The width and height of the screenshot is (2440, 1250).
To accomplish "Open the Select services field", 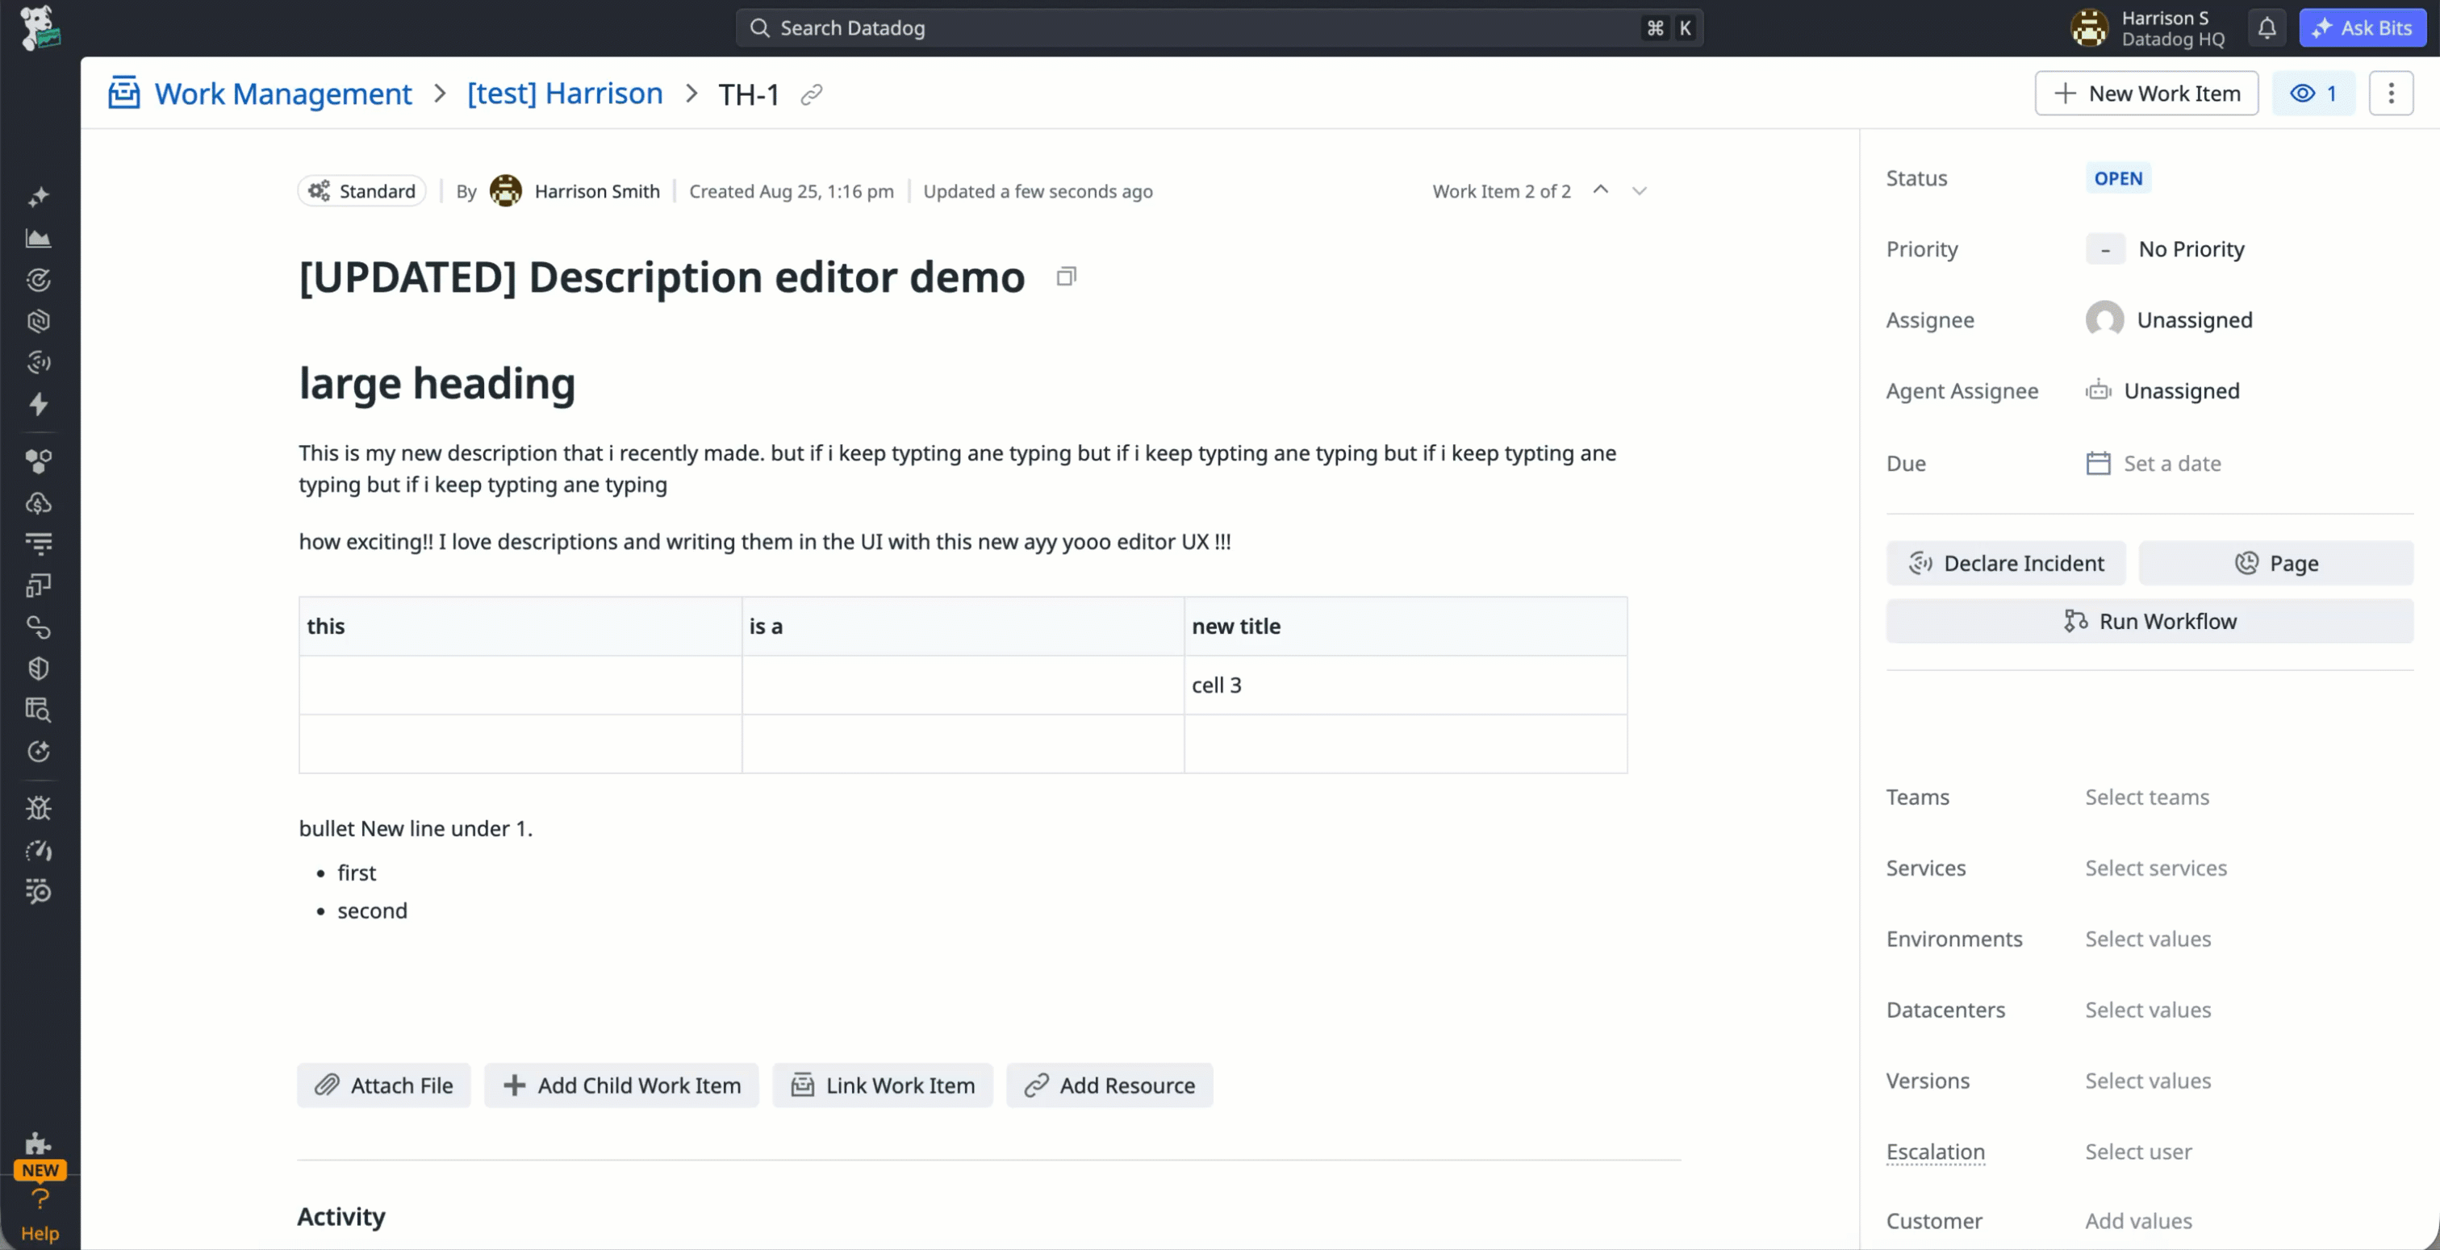I will [2156, 869].
